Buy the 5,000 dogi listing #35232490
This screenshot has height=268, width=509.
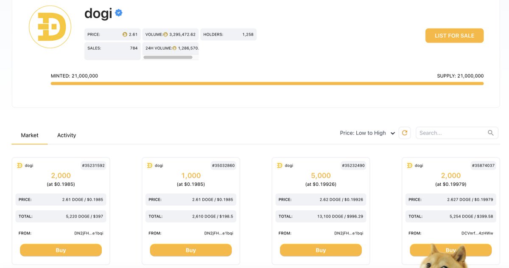321,250
